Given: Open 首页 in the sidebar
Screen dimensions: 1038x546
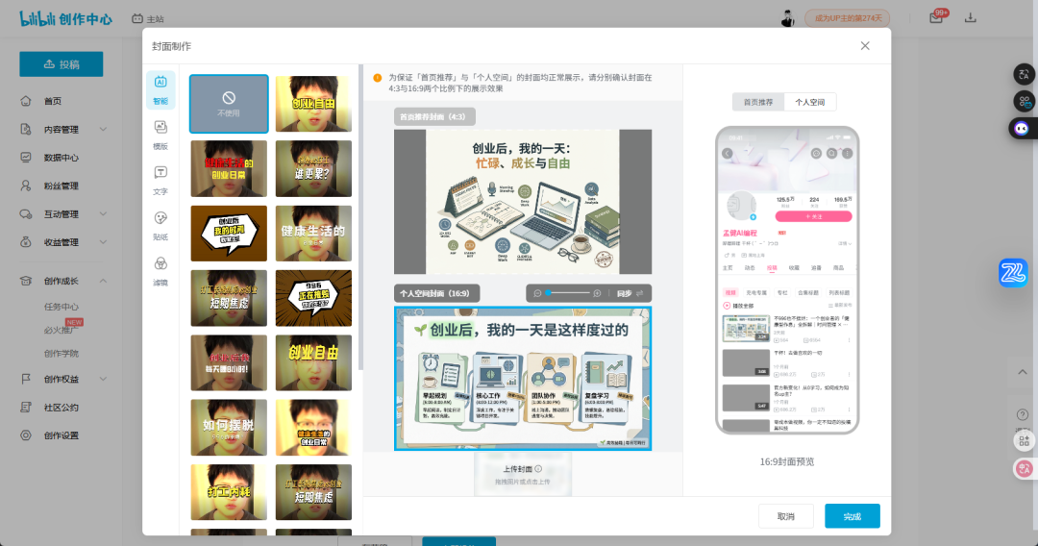Looking at the screenshot, I should click(52, 101).
